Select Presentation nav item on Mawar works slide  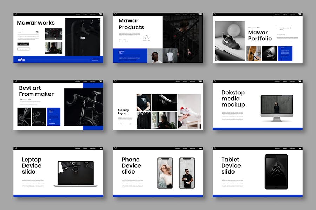[78, 14]
